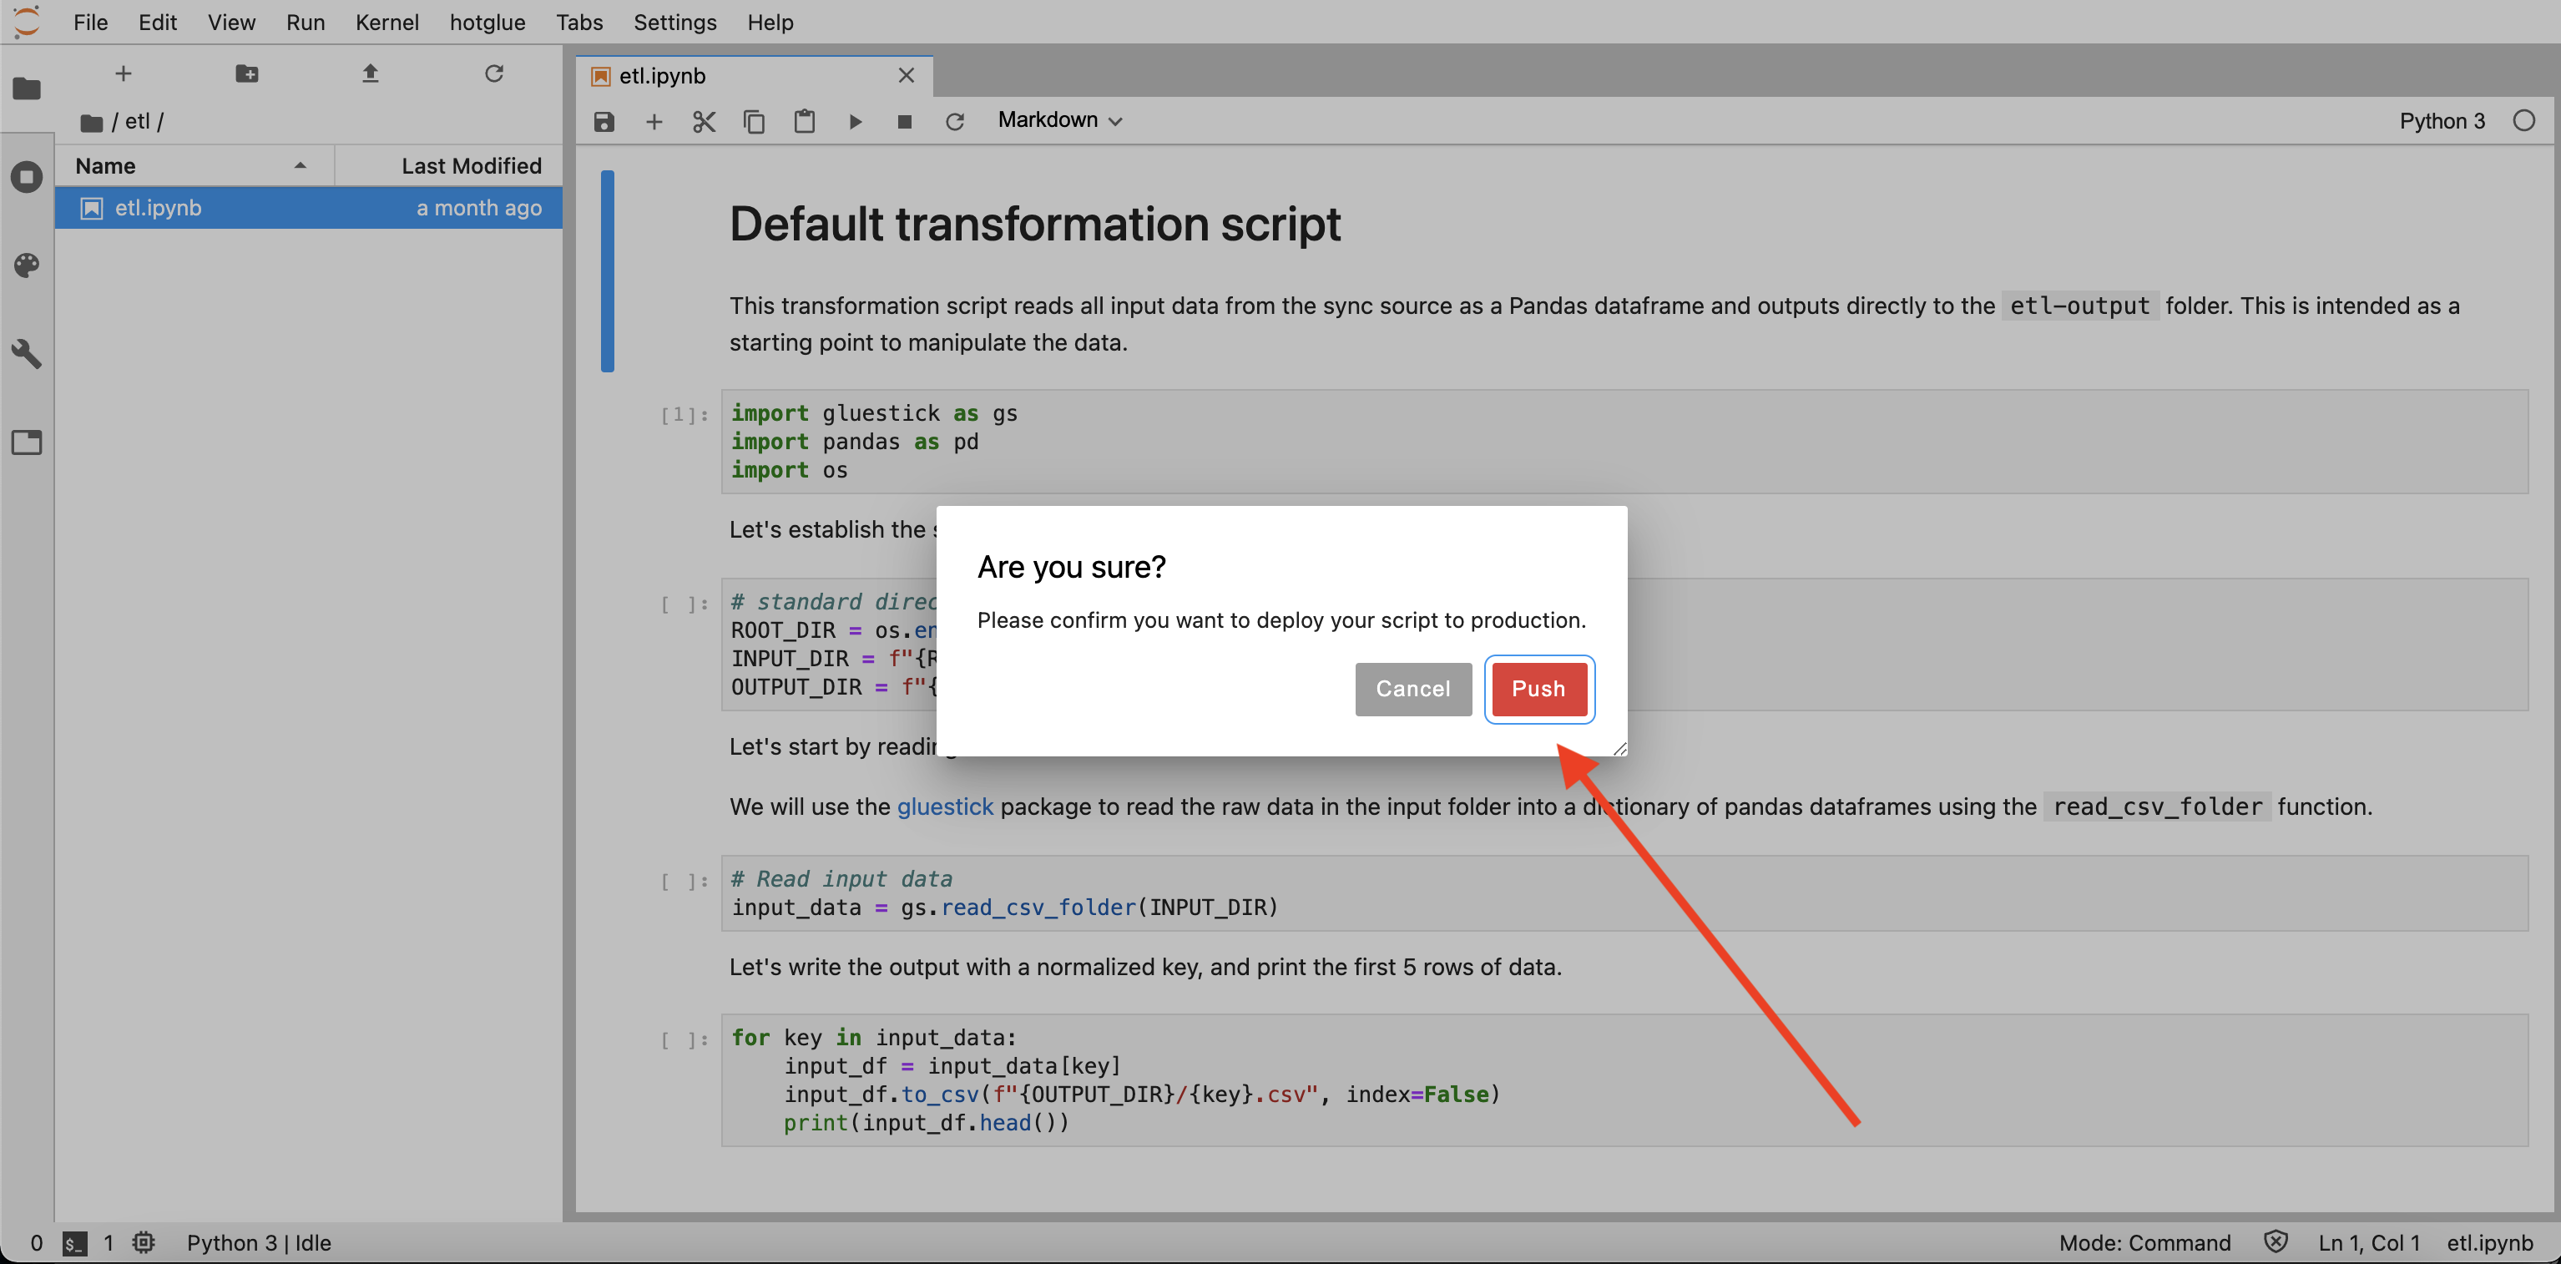Screen dimensions: 2561x1264
Task: Open the hotglue menu
Action: (486, 22)
